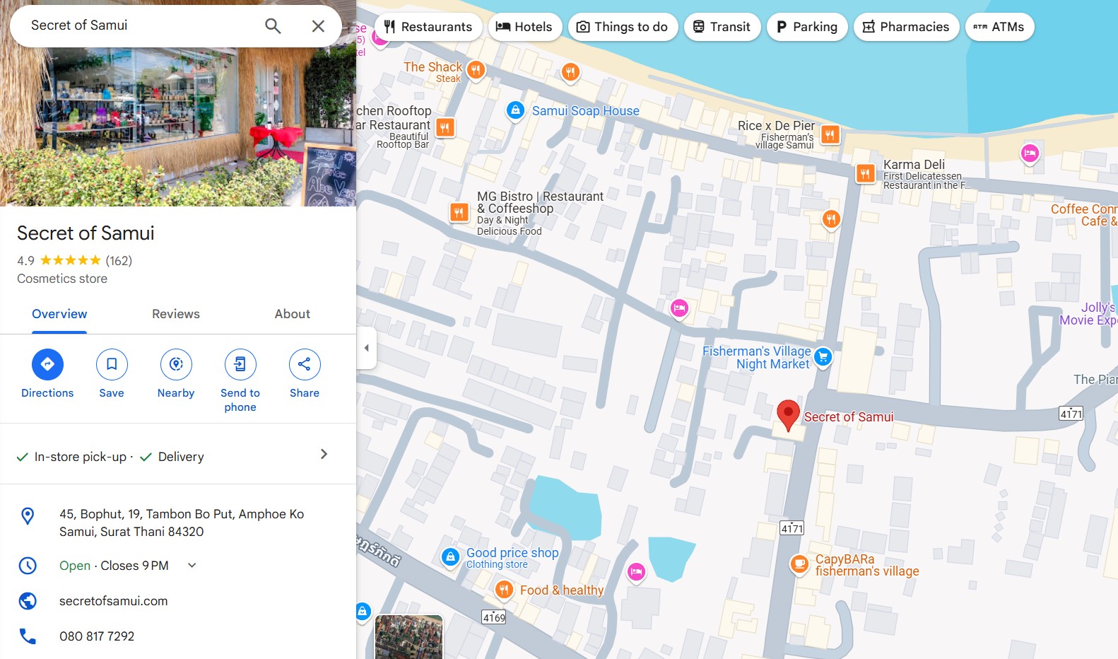Click pink hotel marker near Night Market

(x=679, y=308)
